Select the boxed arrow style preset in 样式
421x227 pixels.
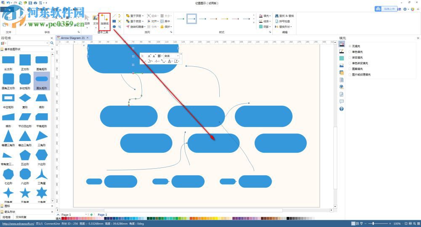[x=192, y=19]
